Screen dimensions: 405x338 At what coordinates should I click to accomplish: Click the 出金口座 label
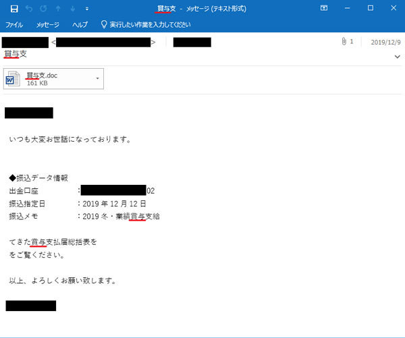click(x=24, y=191)
